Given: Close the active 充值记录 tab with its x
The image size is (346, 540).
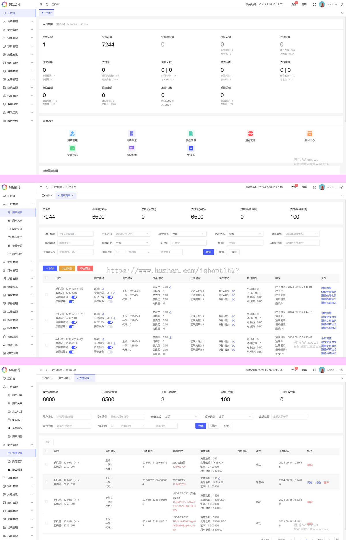Looking at the screenshot, I should (92, 378).
